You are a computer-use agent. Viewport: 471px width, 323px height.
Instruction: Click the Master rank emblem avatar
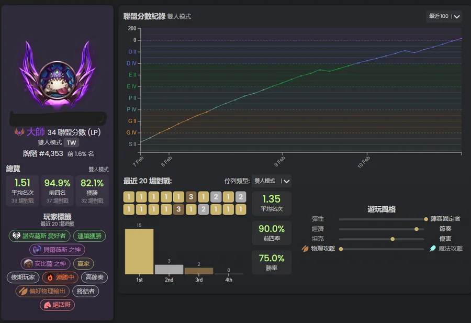(58, 77)
